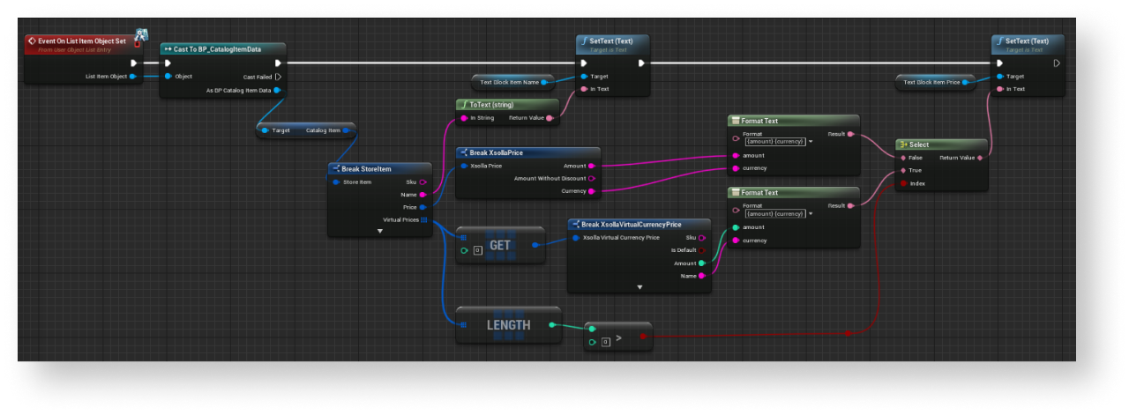Screen dimensions: 1129x415
Task: Select the LENGTH array node
Action: coord(508,325)
